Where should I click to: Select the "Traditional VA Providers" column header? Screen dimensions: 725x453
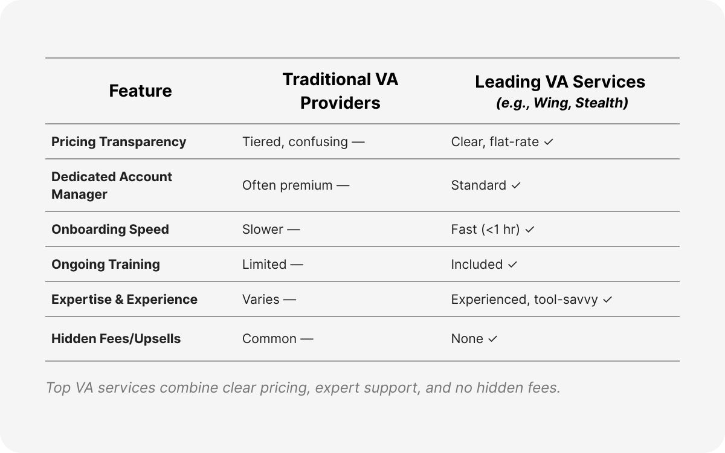340,91
